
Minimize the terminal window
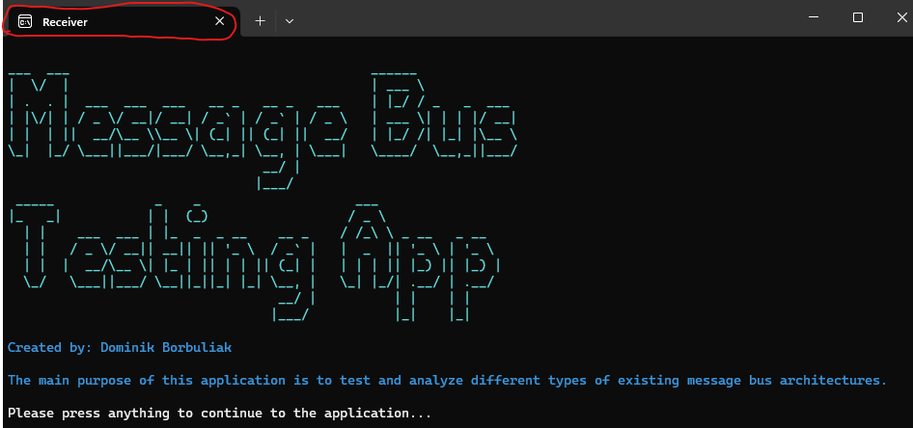coord(814,17)
